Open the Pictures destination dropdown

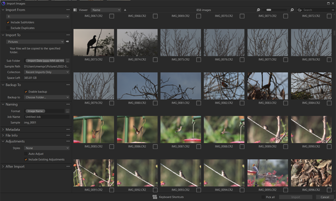coord(35,41)
